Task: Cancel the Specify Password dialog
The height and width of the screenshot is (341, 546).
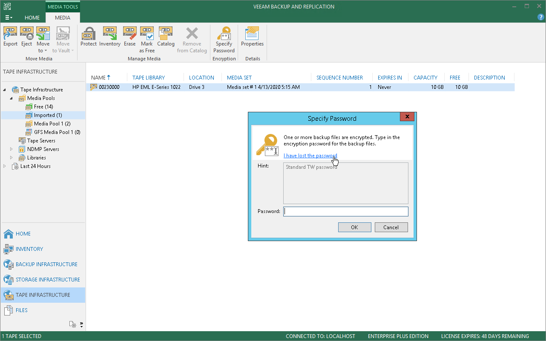Action: pos(391,227)
